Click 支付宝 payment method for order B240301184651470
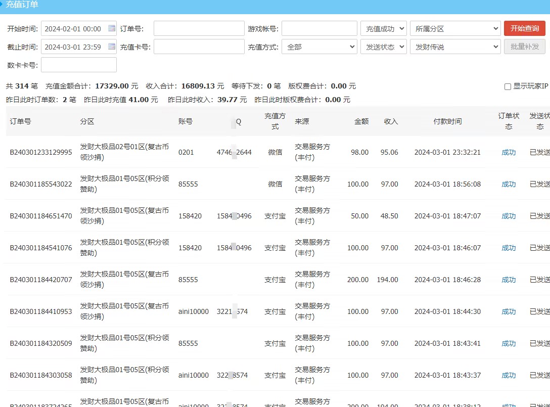This screenshot has width=550, height=407. [x=275, y=216]
